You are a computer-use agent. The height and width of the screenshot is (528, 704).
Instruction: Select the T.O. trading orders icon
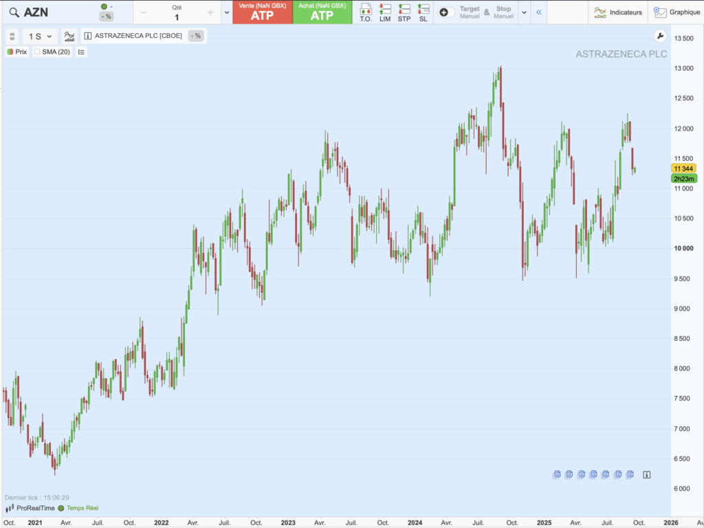pyautogui.click(x=366, y=12)
